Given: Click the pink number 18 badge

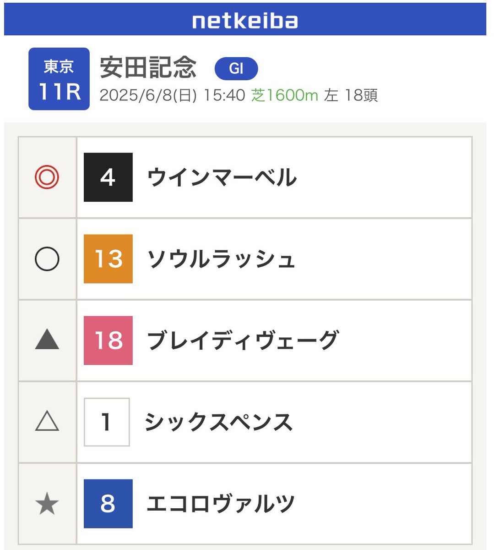Looking at the screenshot, I should [x=108, y=341].
